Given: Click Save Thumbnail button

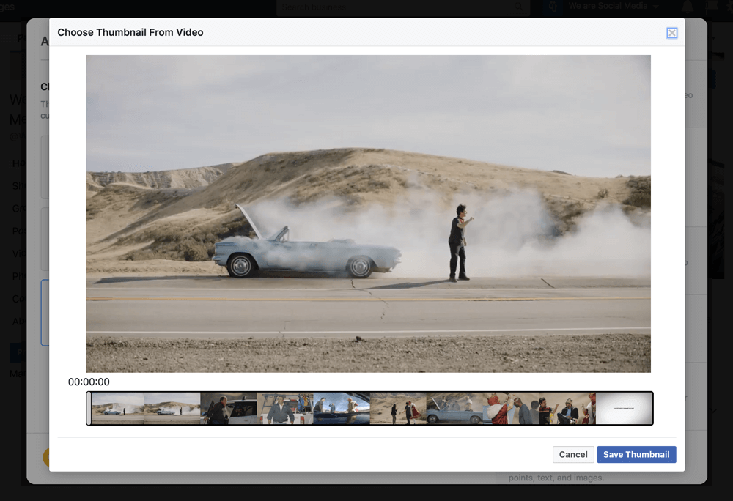Looking at the screenshot, I should (x=636, y=454).
